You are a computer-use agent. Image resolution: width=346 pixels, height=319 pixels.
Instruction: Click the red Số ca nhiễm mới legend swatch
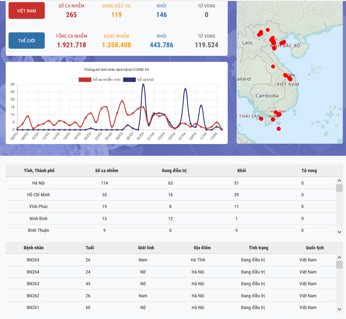pos(85,79)
